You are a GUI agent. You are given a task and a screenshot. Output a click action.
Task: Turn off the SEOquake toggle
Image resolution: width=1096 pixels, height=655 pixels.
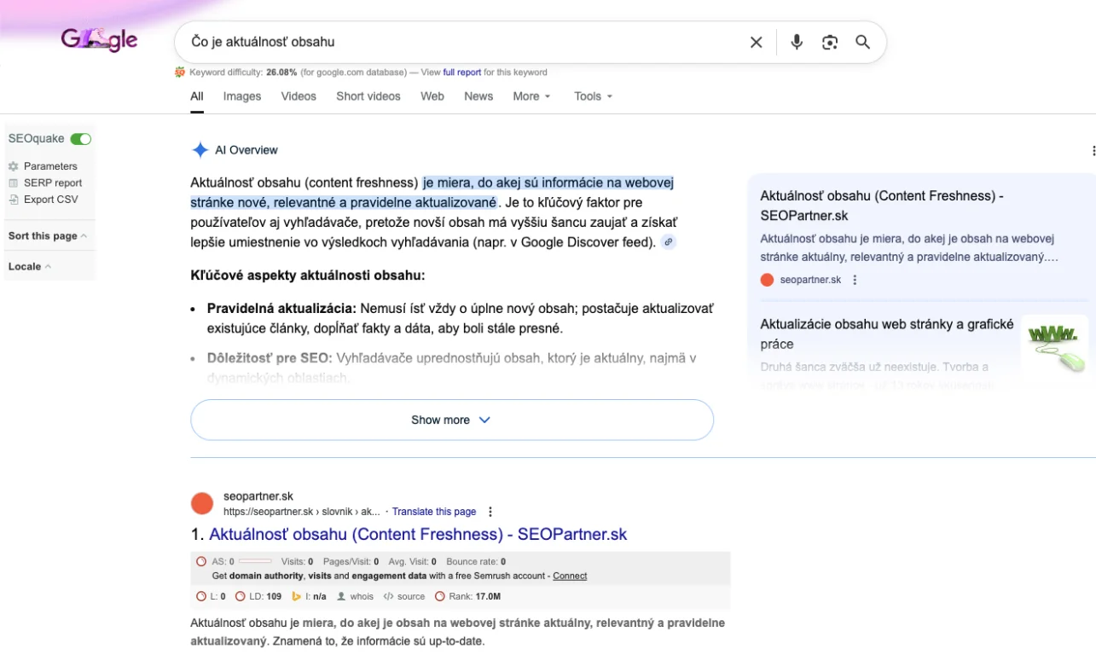[80, 139]
